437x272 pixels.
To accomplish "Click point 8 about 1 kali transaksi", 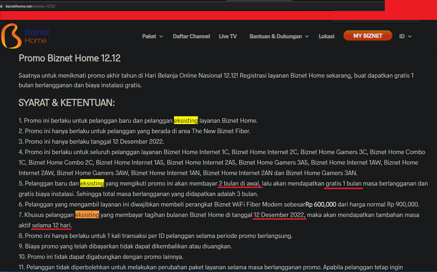I will [155, 236].
